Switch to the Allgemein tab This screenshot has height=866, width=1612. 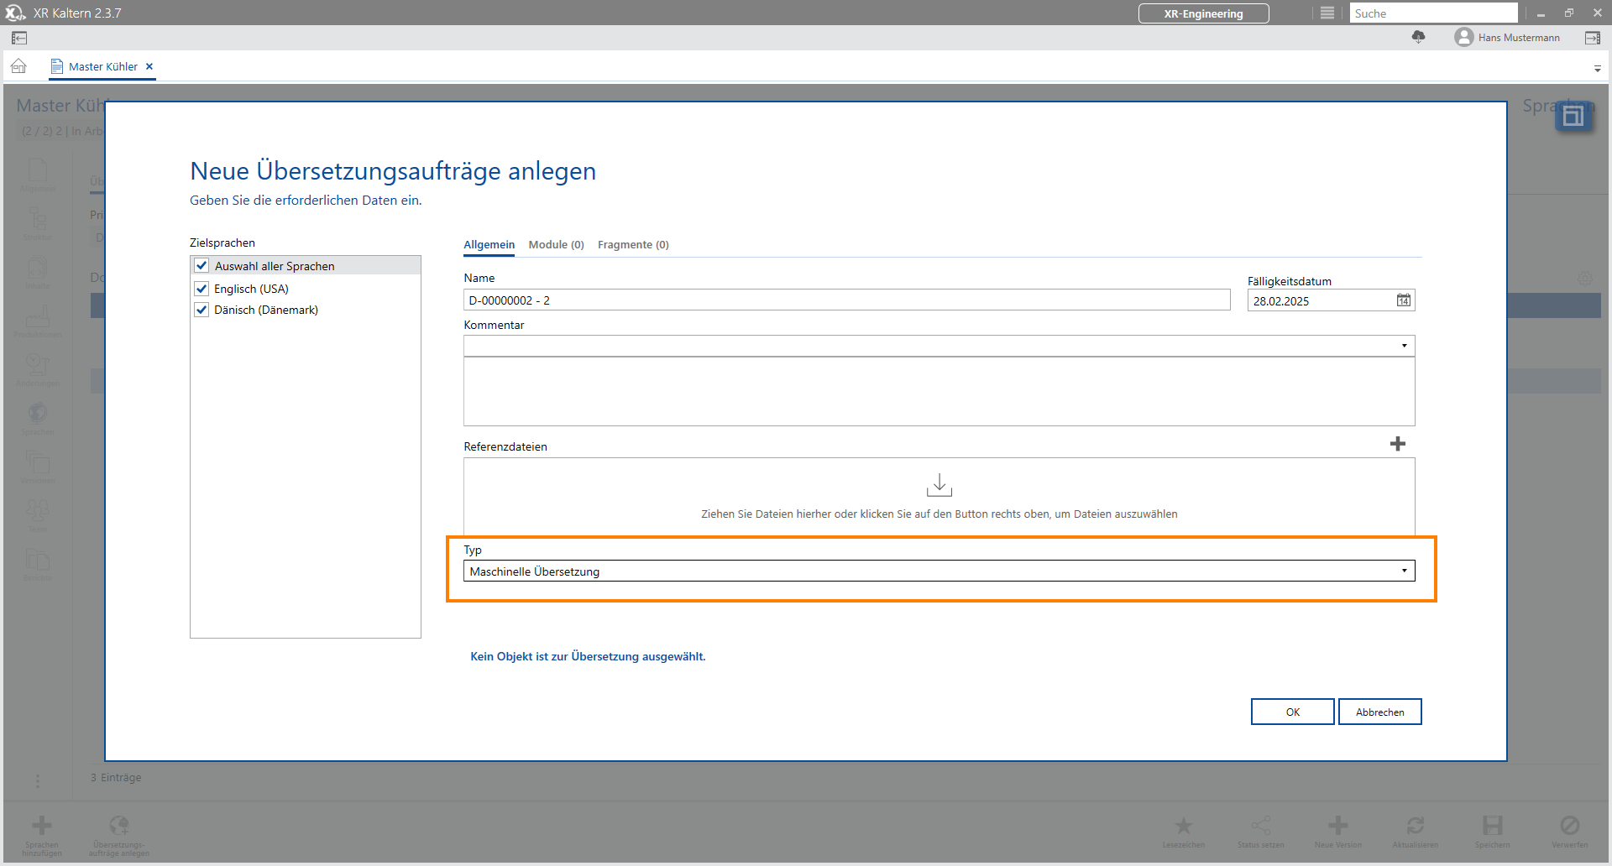pyautogui.click(x=489, y=245)
